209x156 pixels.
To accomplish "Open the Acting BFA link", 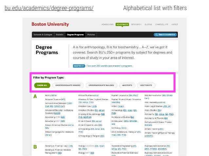I will (x=54, y=95).
